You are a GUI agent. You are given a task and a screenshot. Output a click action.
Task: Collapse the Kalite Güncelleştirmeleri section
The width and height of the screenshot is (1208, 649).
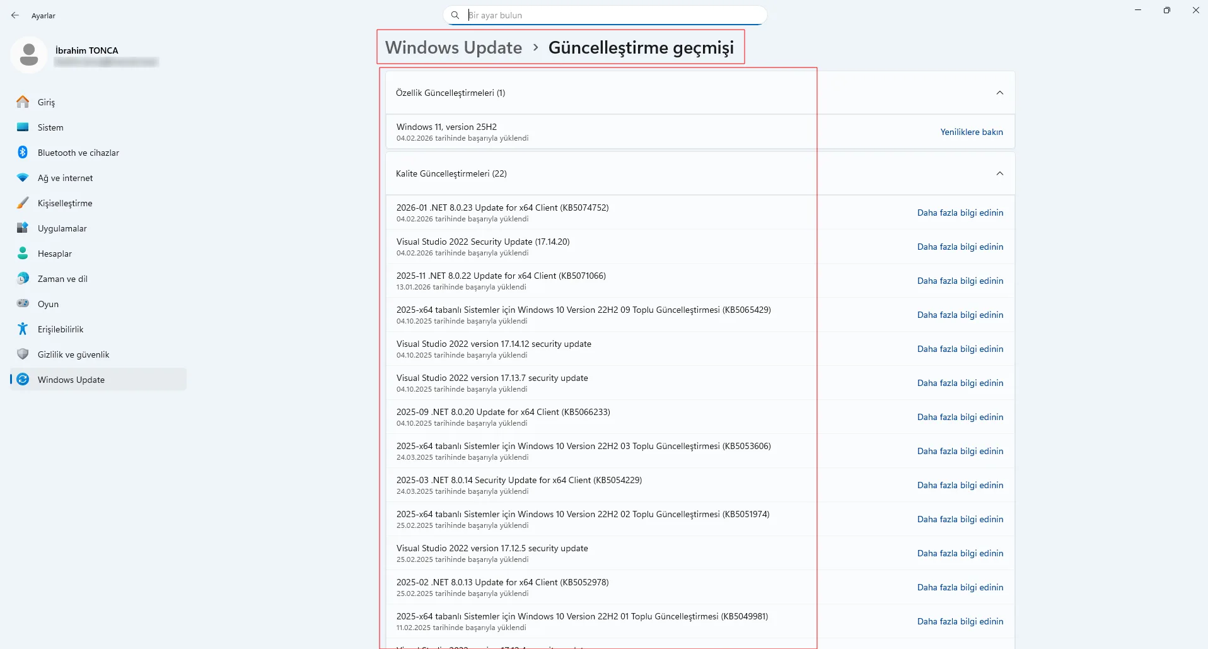(x=999, y=173)
